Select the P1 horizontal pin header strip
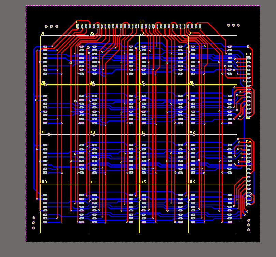This screenshot has width=276, height=257. [x=107, y=26]
